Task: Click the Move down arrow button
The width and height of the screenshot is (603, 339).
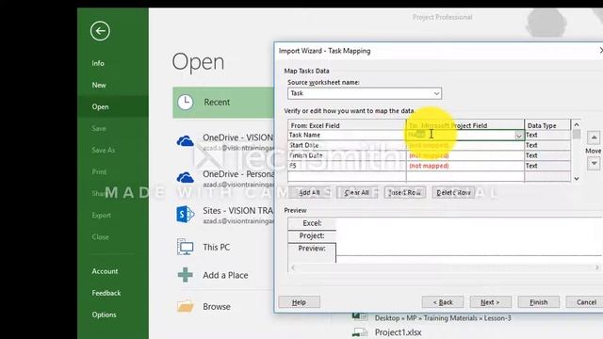Action: point(594,164)
